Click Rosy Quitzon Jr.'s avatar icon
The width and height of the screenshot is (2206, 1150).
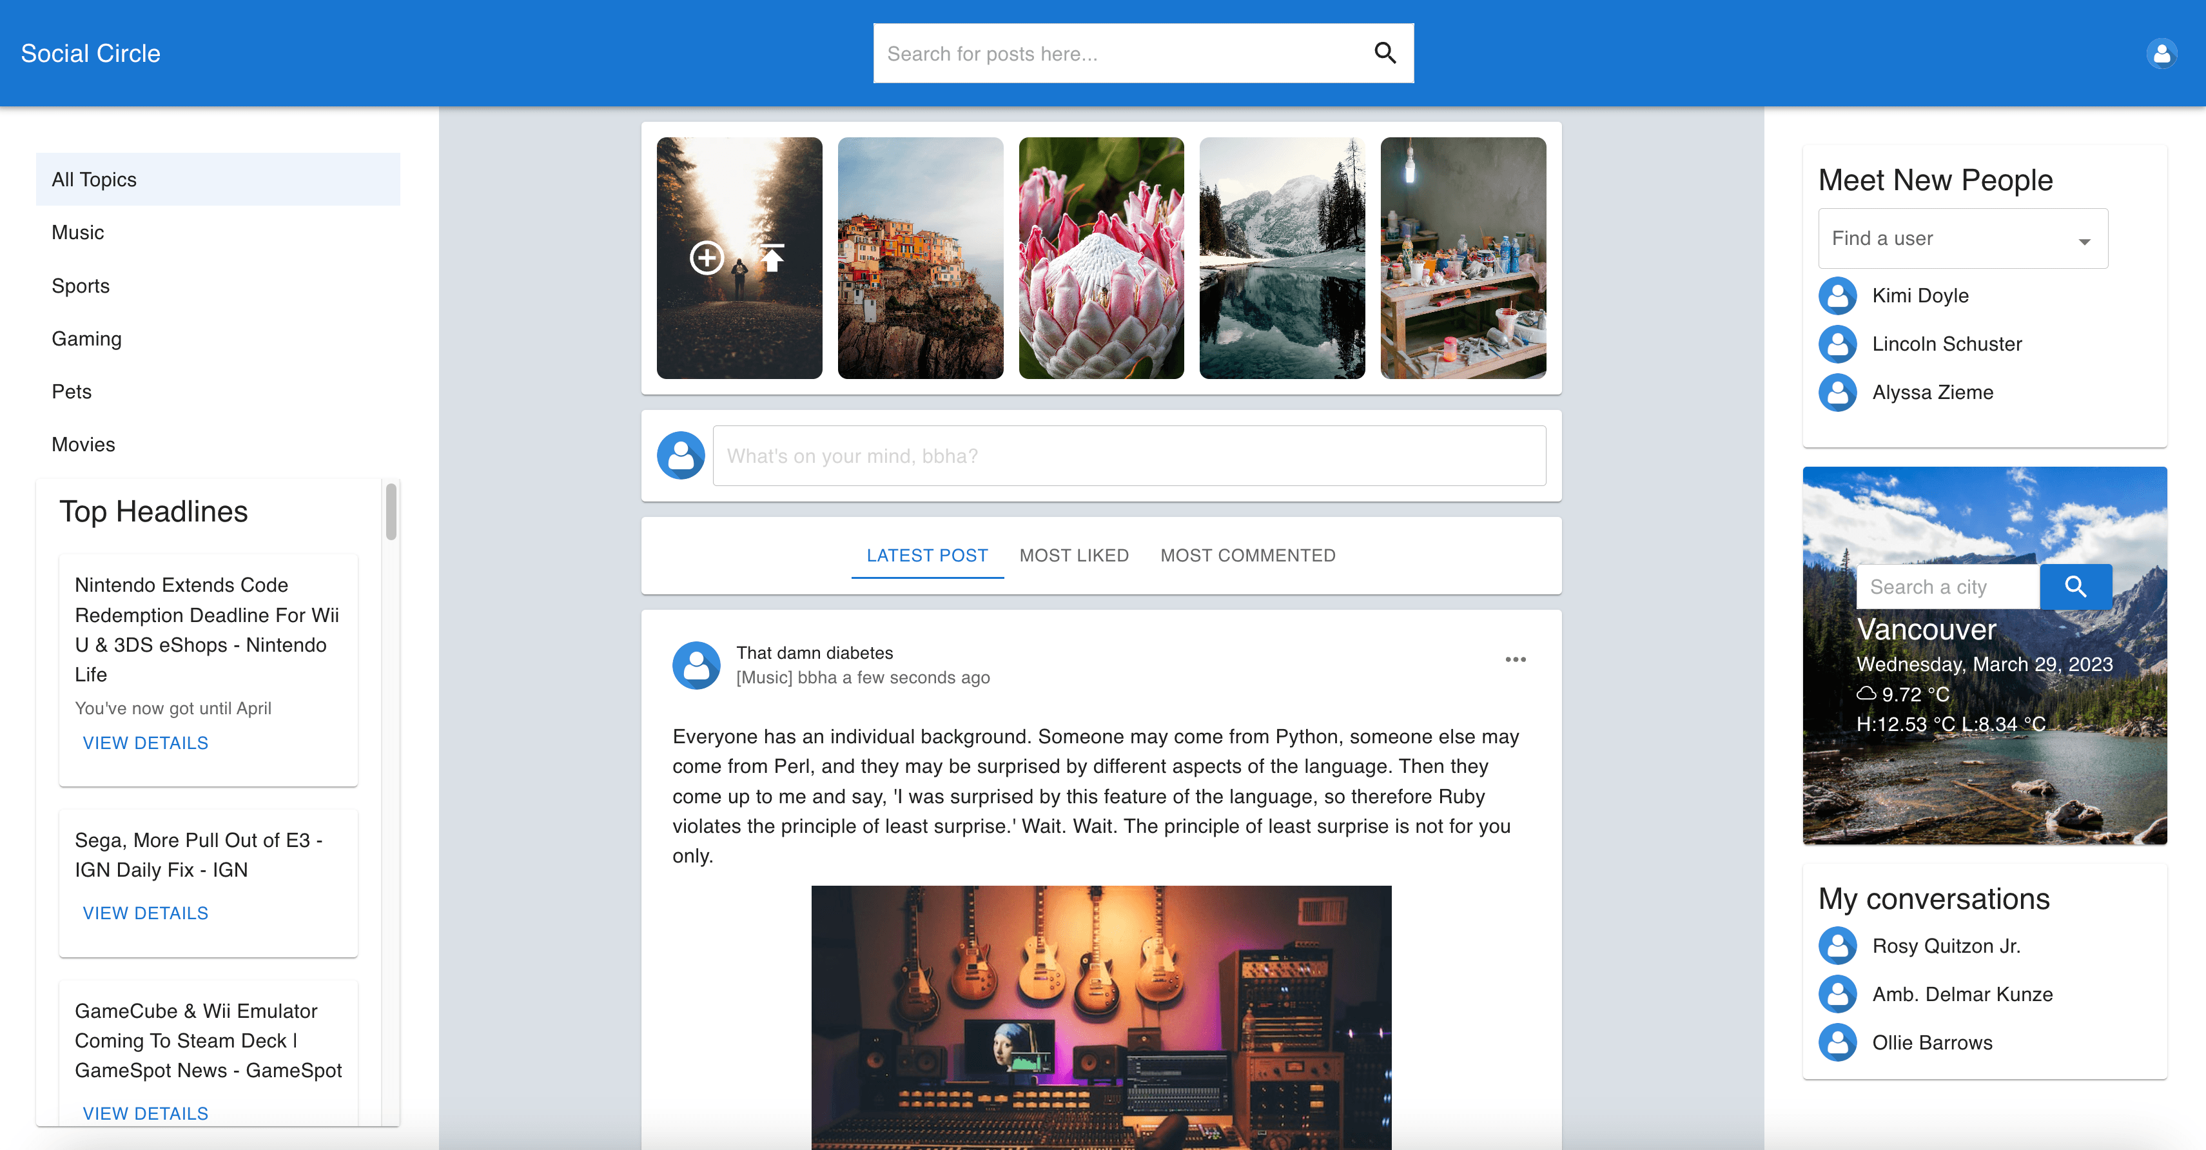(1837, 946)
